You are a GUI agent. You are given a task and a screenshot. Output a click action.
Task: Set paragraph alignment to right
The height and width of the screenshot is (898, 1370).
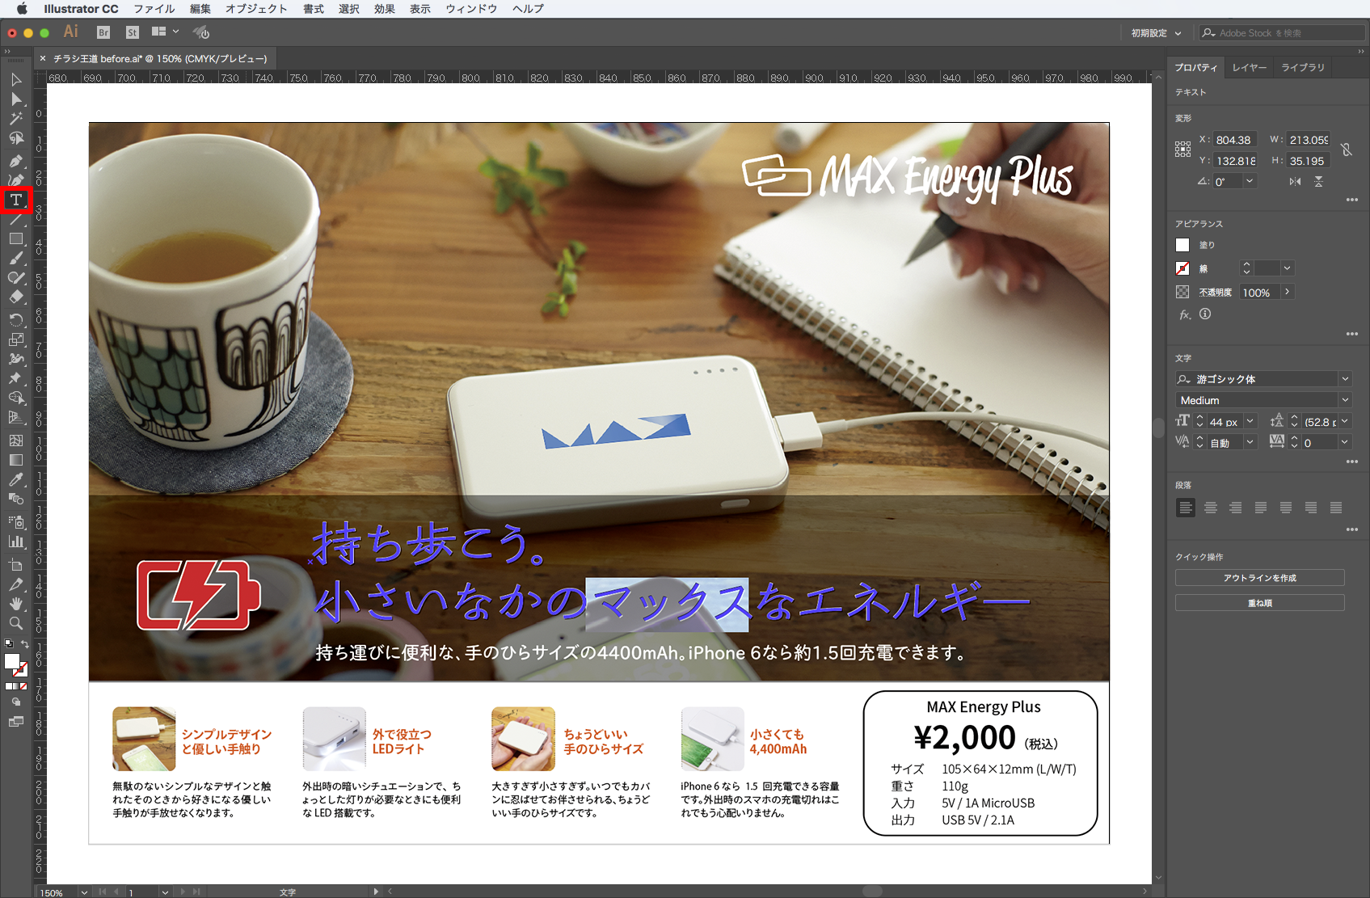click(x=1236, y=508)
